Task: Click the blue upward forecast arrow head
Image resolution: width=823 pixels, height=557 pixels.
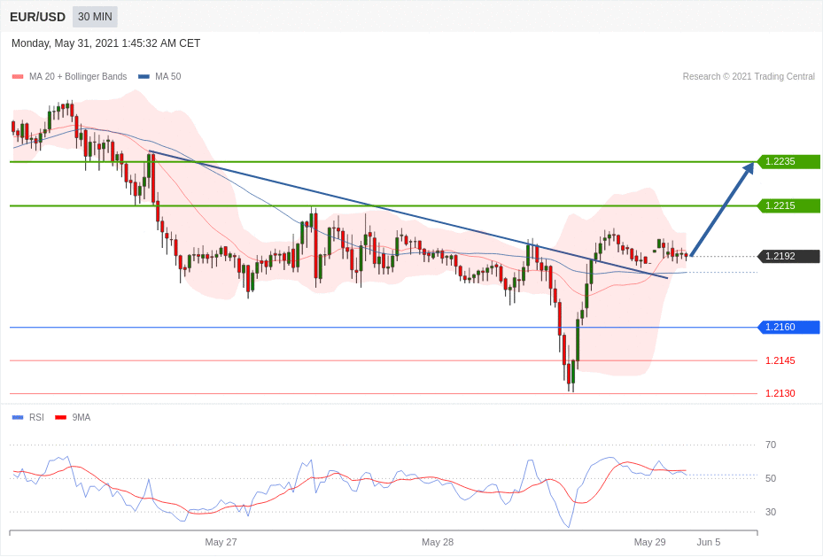Action: pyautogui.click(x=749, y=167)
